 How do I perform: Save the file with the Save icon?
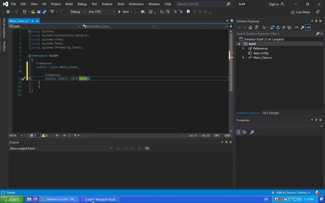point(39,12)
